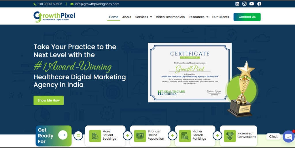The image size is (295, 148).
Task: Click the More Patient Bookings text
Action: (109, 135)
